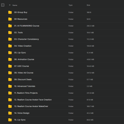Click the 04. Video Creation folder icon
Image resolution: width=124 pixels, height=124 pixels.
[10, 46]
